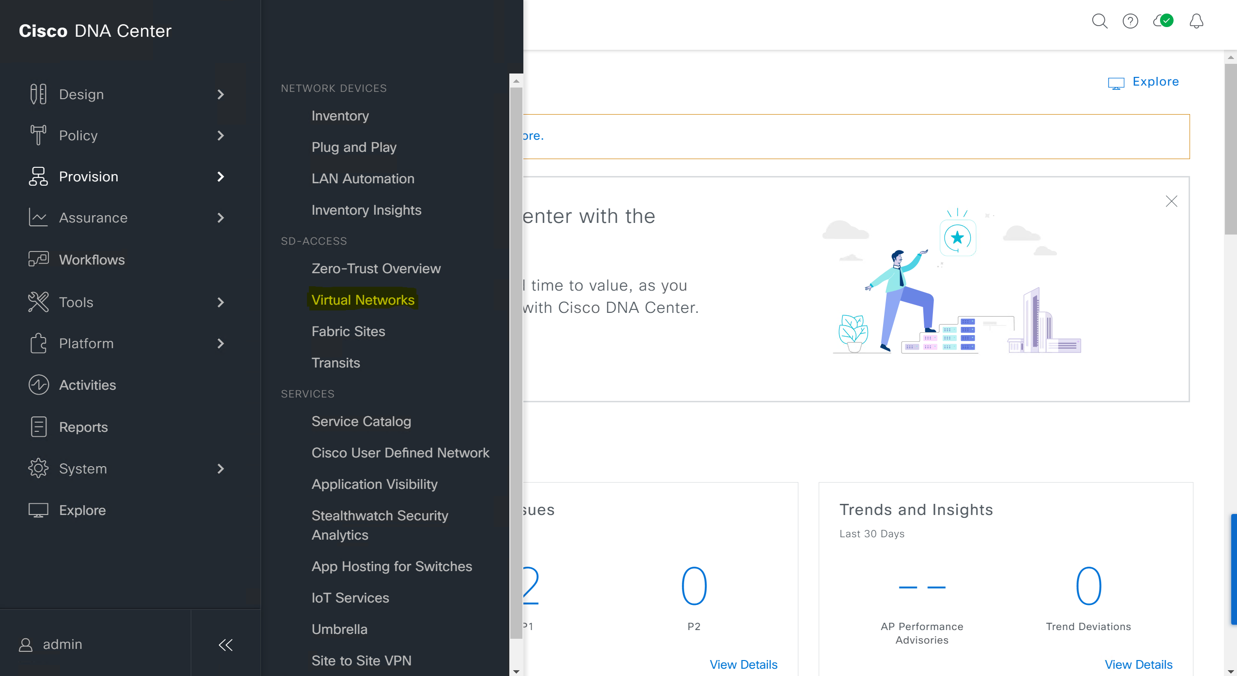
Task: Select Virtual Networks under SD-Access
Action: pyautogui.click(x=363, y=300)
